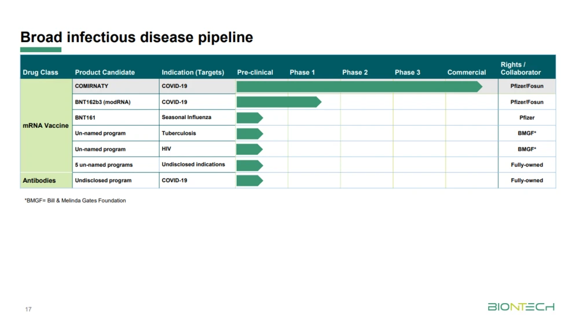Click the Commercial column header
Screen dimensions: 579x321
point(467,72)
